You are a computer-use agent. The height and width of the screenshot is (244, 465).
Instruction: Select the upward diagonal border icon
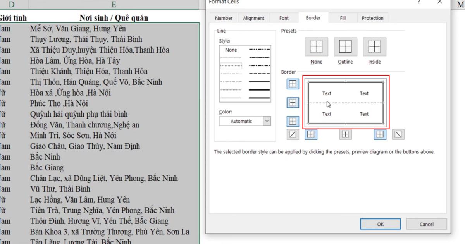[x=293, y=134]
